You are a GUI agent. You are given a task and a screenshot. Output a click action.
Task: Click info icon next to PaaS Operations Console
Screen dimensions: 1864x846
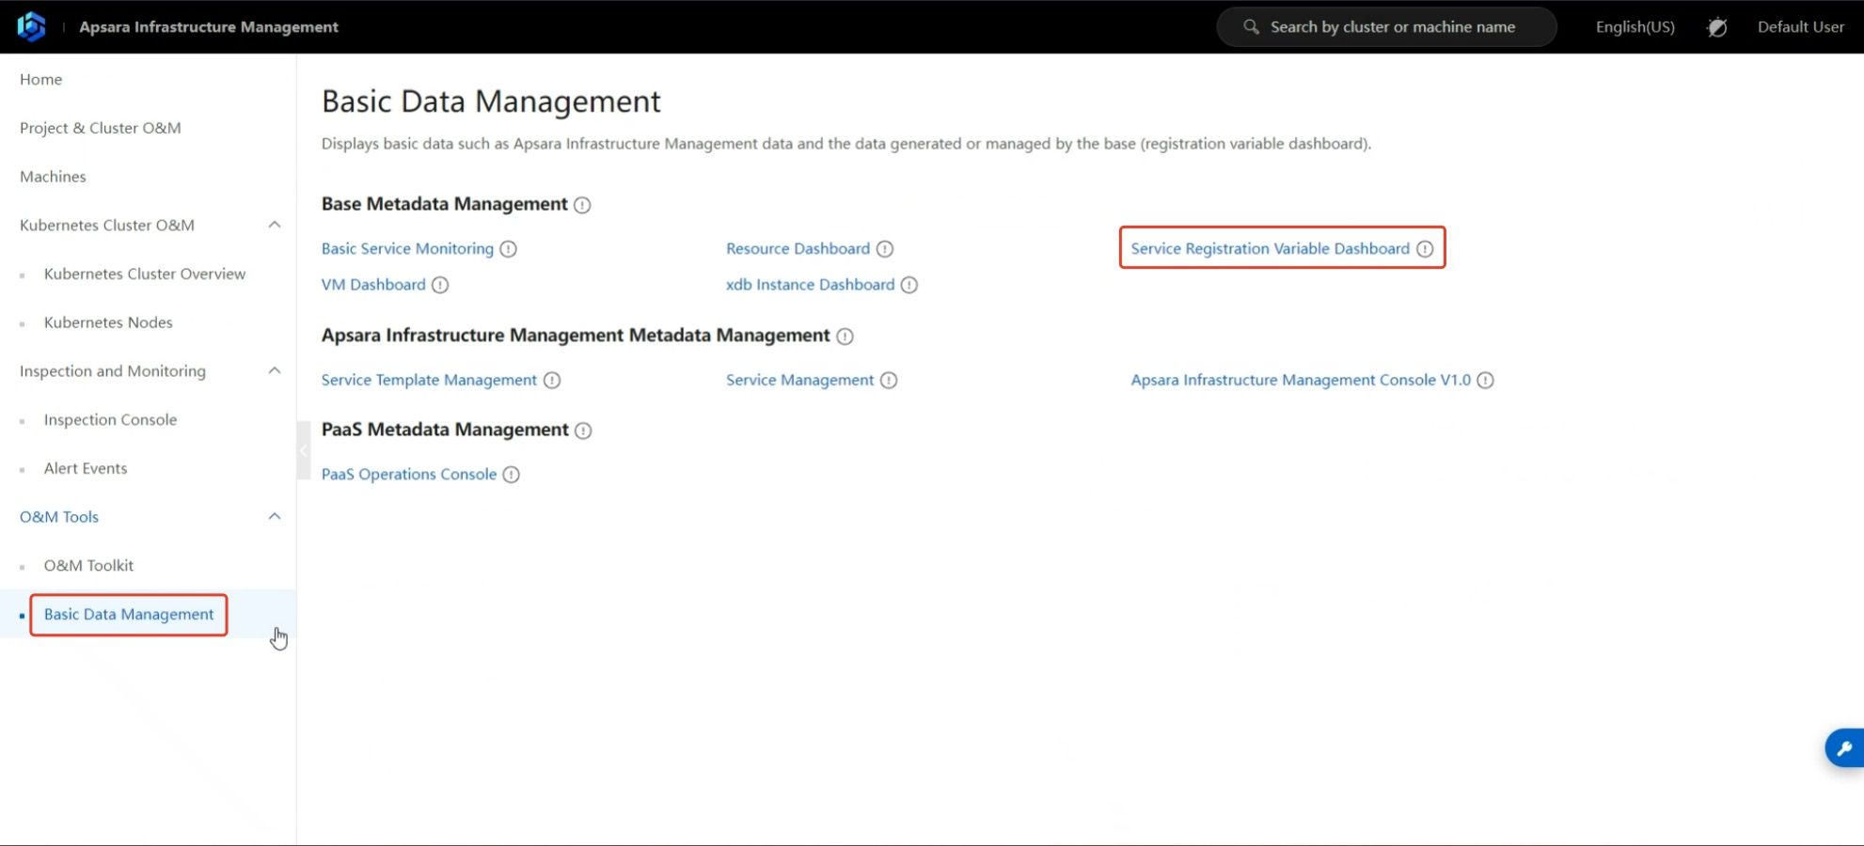coord(511,475)
